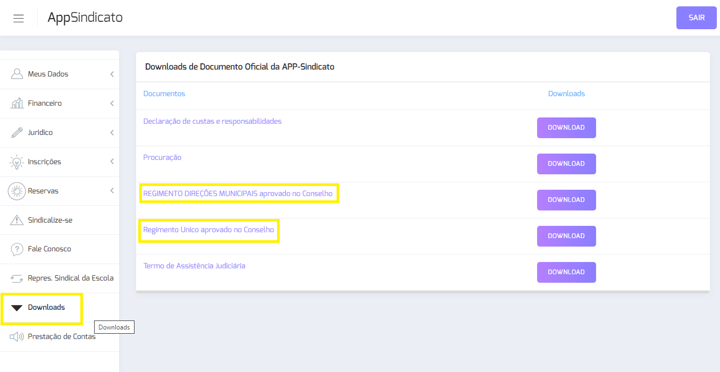This screenshot has width=720, height=372.
Task: Open REGIMENTO DIREÇÕES MUNICIPAIS document link
Action: click(238, 193)
